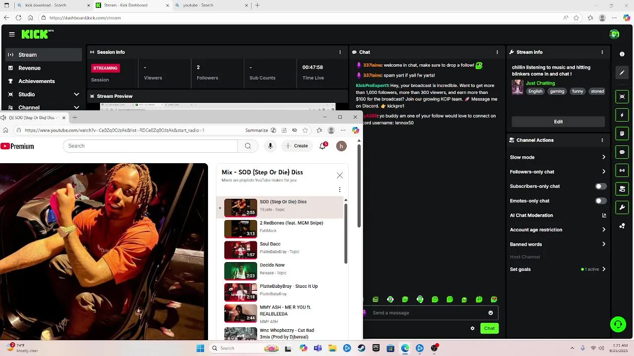Click the YouTube Premium logo

17,146
